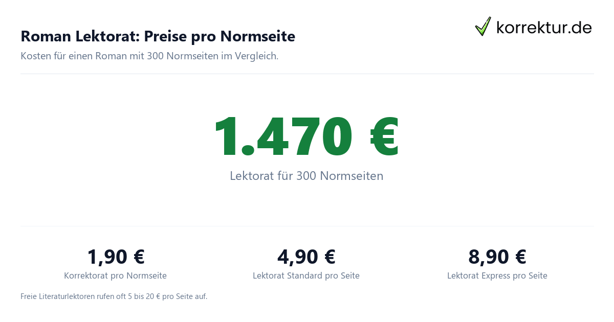Click the green checkmark logo icon

coord(483,26)
